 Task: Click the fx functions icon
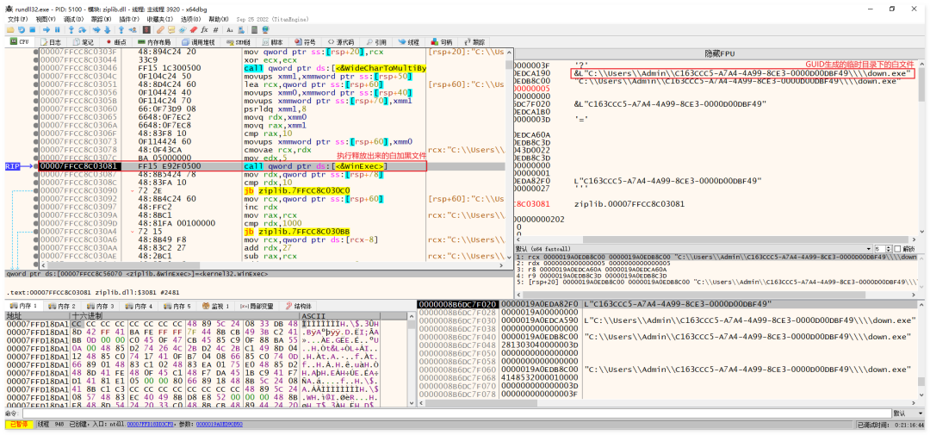coord(205,29)
